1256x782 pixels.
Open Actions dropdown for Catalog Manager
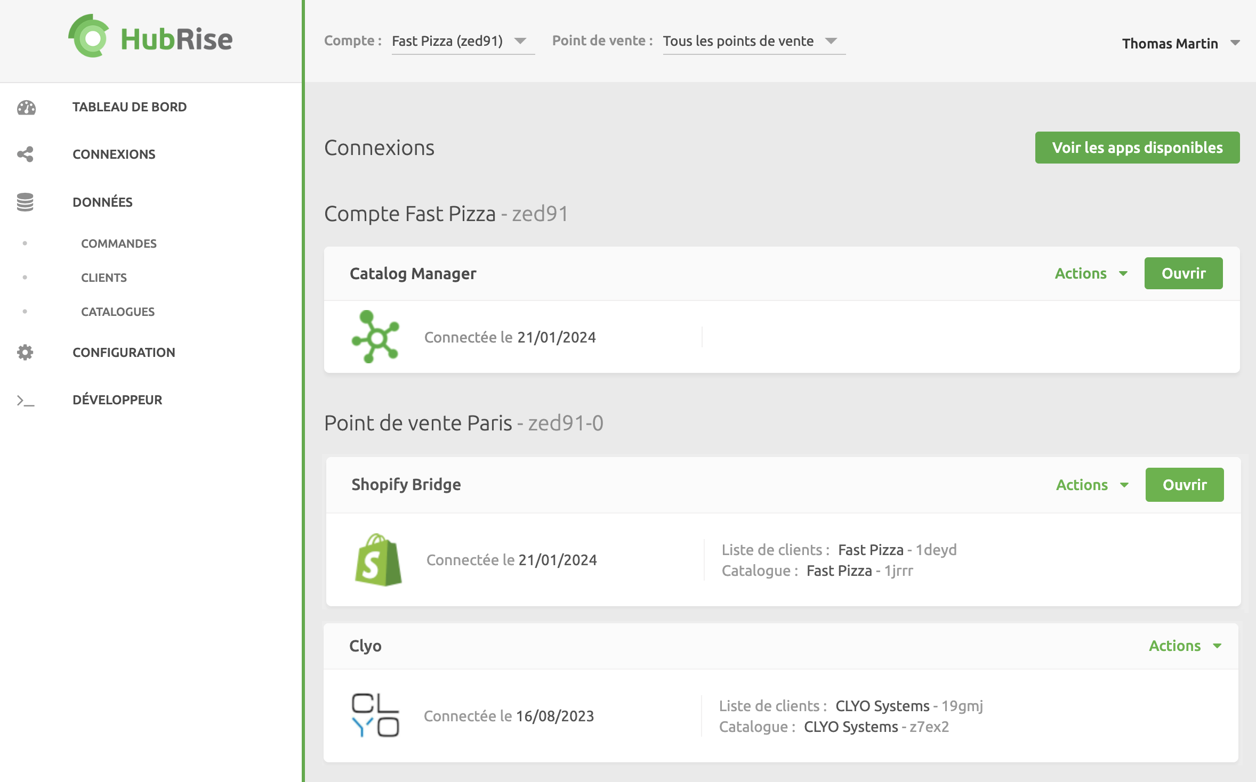click(x=1091, y=273)
